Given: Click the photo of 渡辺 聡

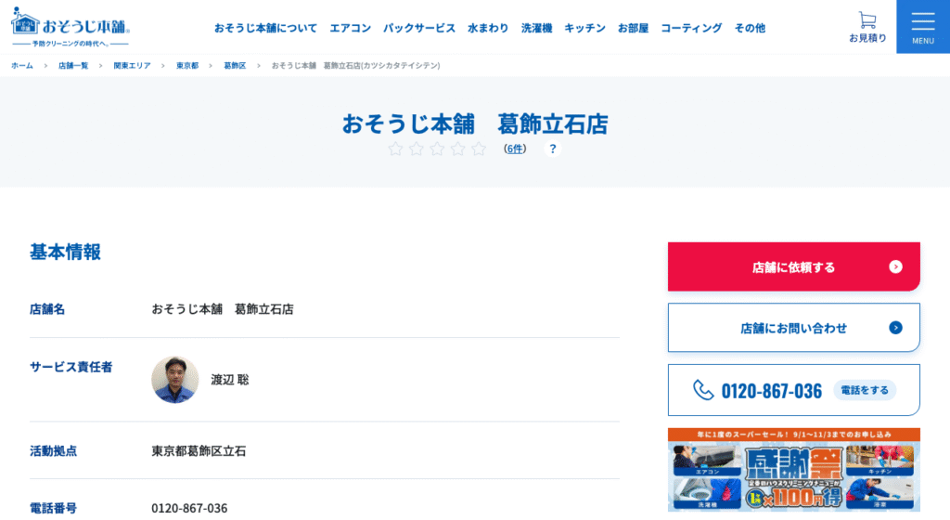Looking at the screenshot, I should pyautogui.click(x=175, y=380).
